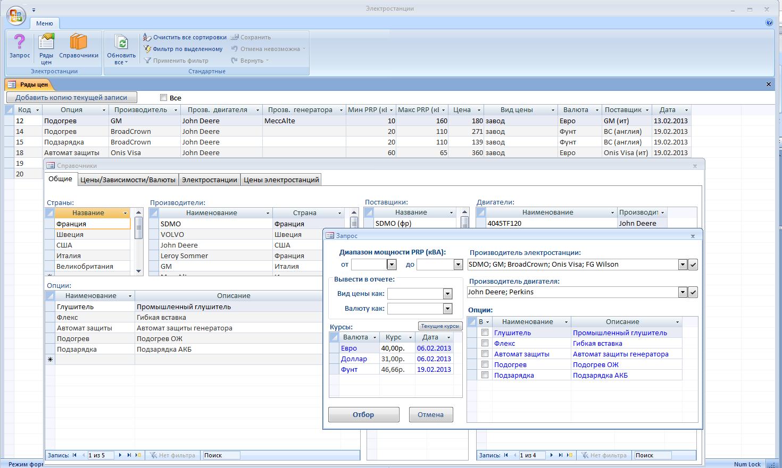
Task: Expand Производитель двигателя dropdown list
Action: point(683,292)
